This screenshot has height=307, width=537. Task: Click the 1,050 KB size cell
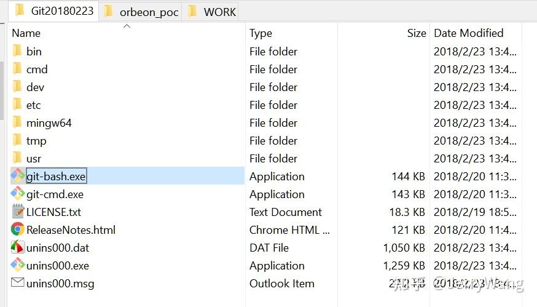tap(404, 248)
